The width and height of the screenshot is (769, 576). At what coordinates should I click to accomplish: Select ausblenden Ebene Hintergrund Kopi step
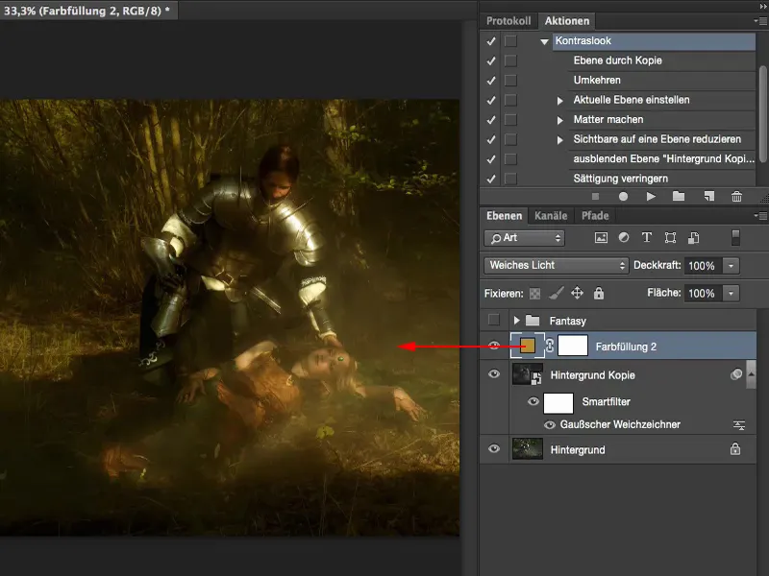tap(661, 159)
